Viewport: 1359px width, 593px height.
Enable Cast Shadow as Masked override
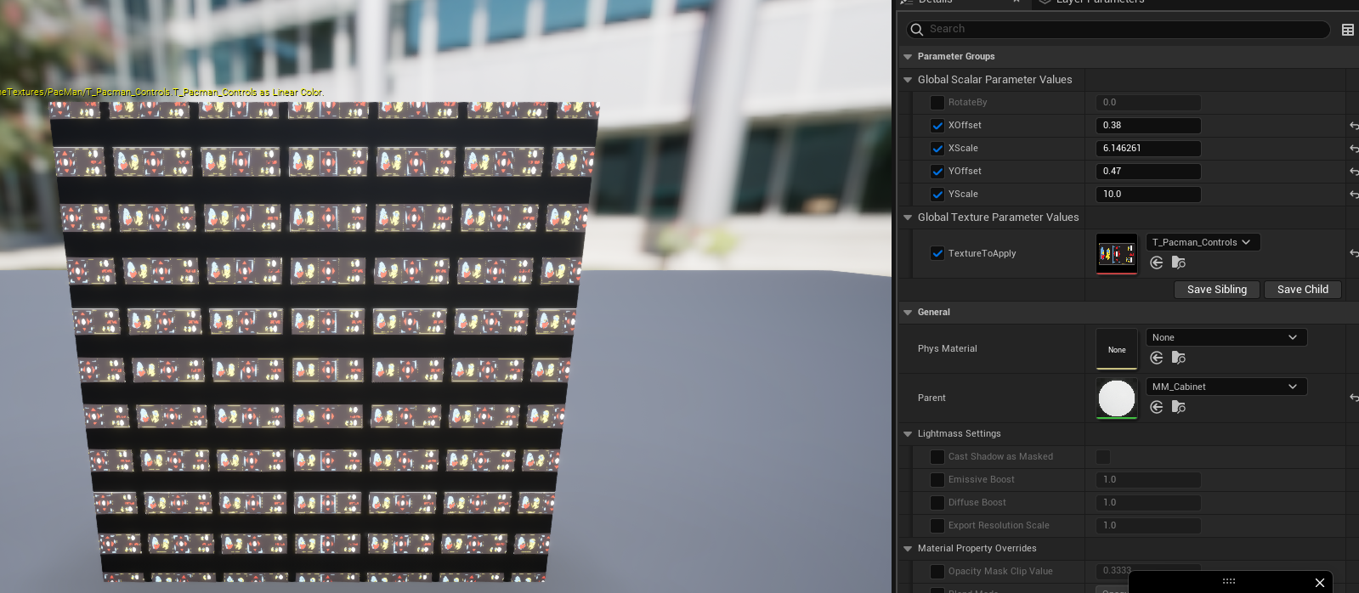[x=937, y=457]
